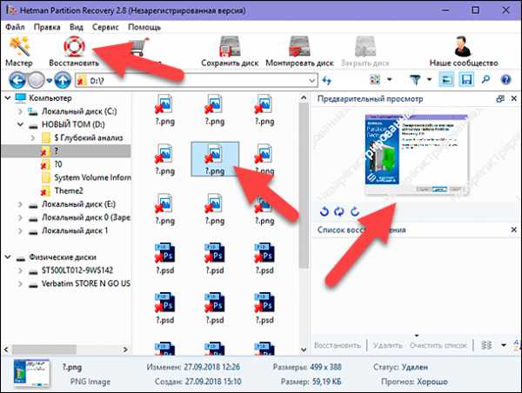Expand ST500LT012-9WS142 disk node
Viewport: 522px width, 393px height.
coord(20,270)
